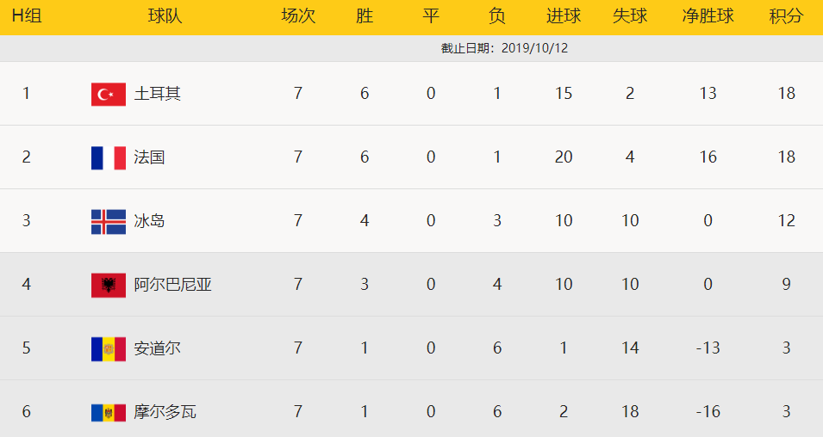Click the 积分 column header
Viewport: 823px width, 437px height.
(x=786, y=16)
